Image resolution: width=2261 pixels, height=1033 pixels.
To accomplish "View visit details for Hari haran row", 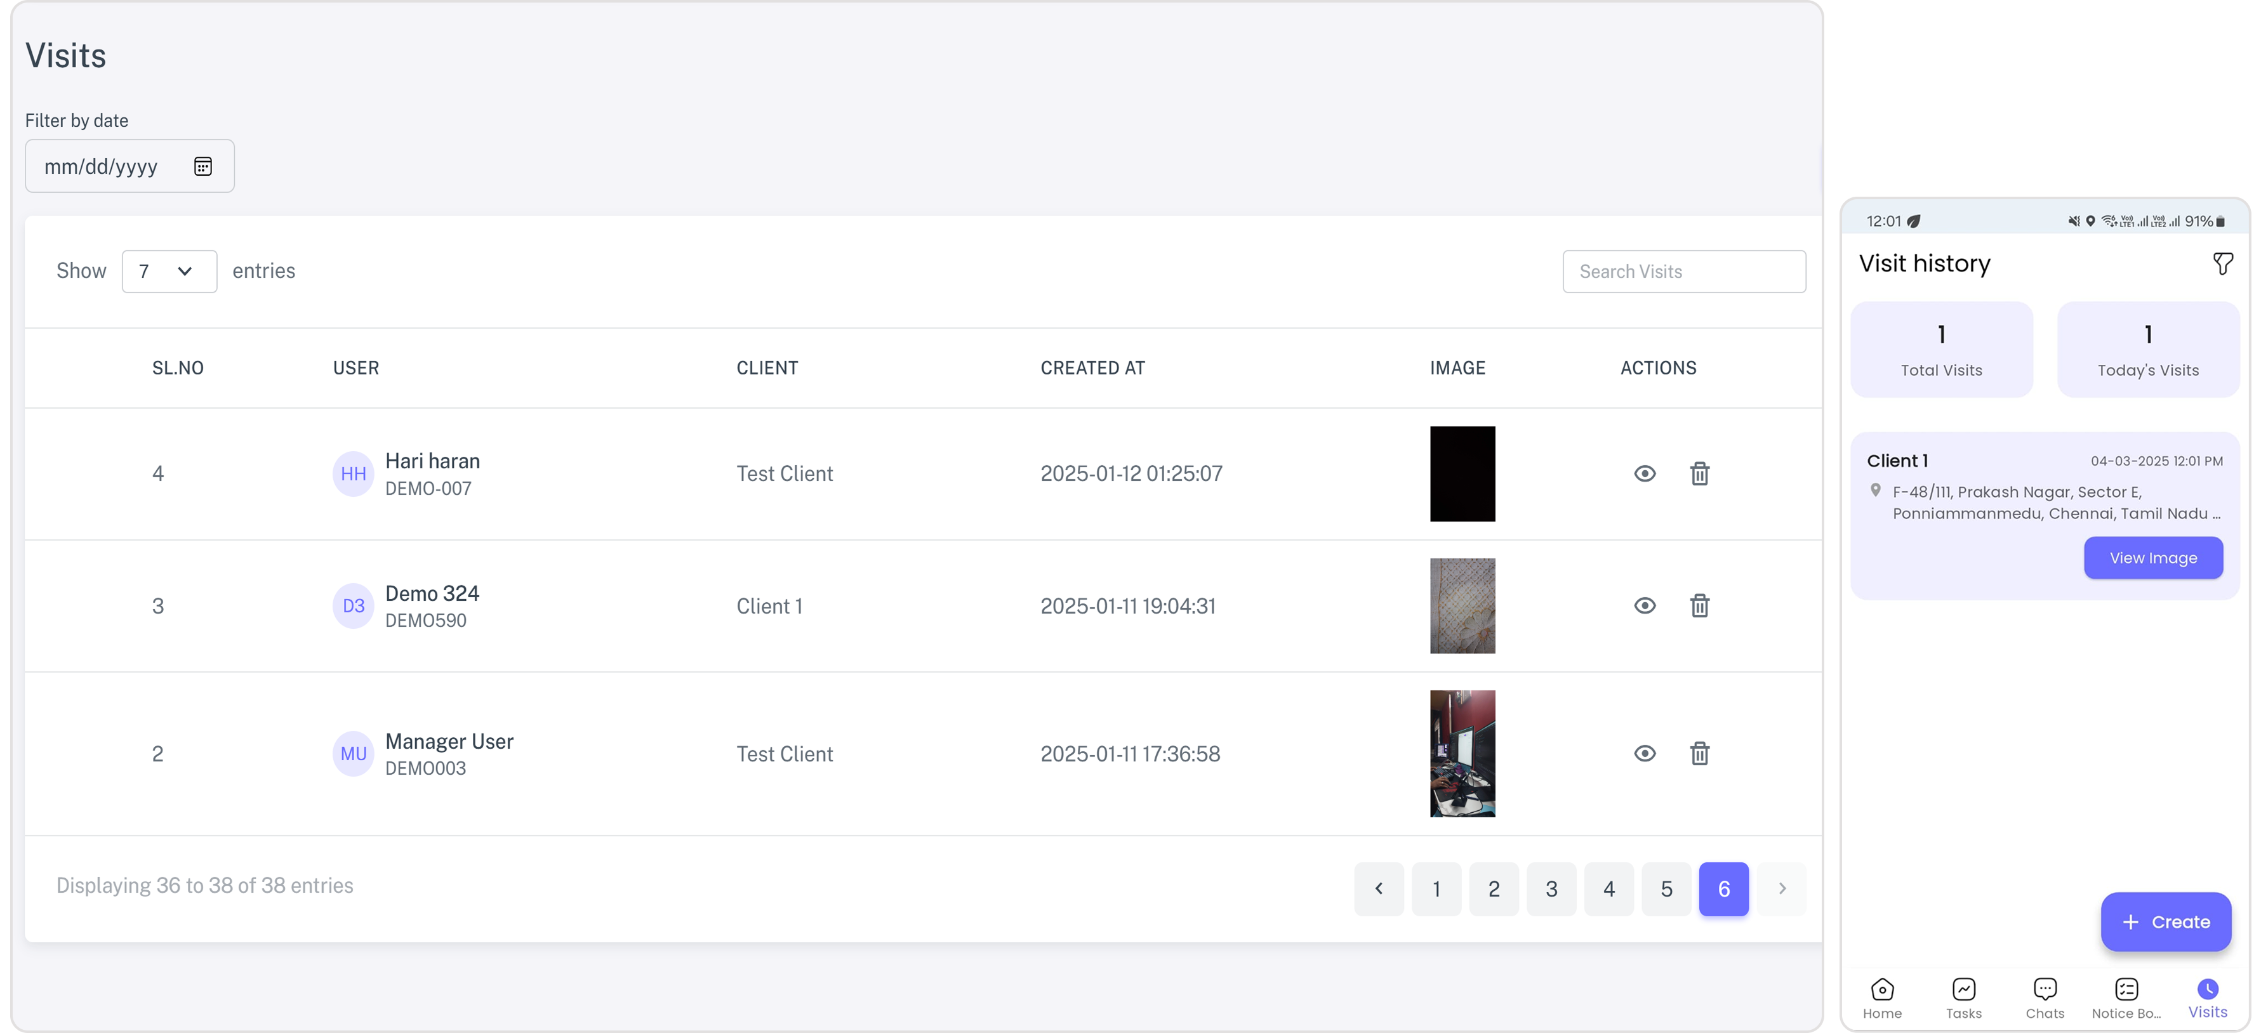I will pos(1645,474).
